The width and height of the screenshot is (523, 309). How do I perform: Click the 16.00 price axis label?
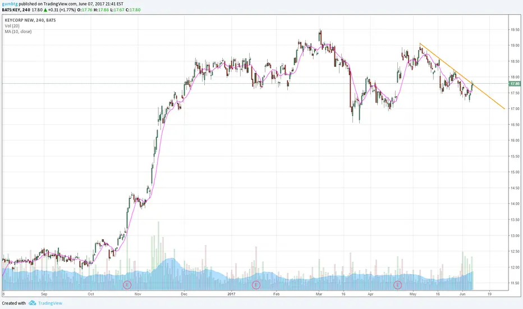pos(515,140)
